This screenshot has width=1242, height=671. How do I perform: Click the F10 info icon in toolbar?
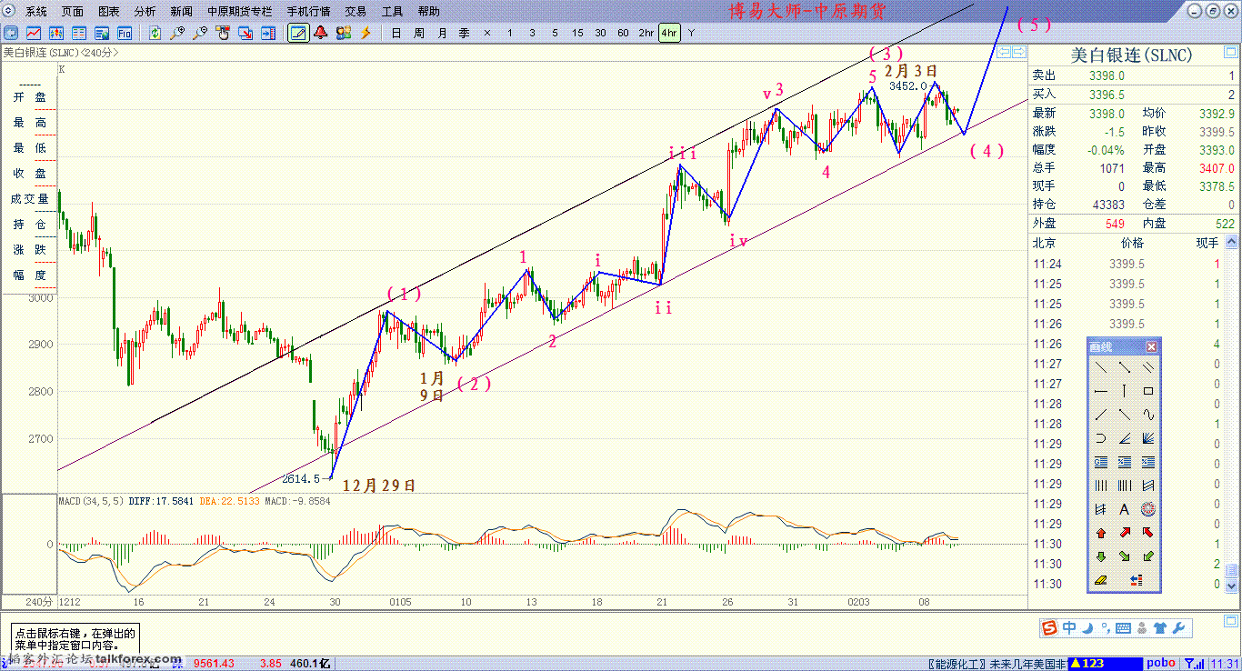point(125,33)
